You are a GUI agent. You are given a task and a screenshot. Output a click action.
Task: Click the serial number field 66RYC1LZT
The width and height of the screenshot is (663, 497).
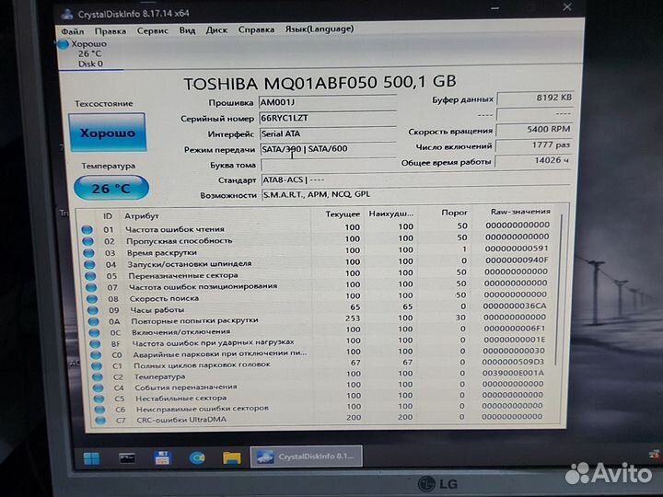click(328, 118)
